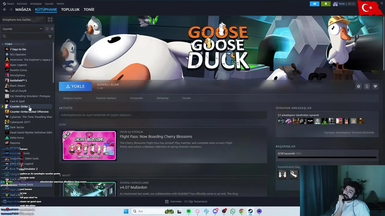Screen dimensions: 385x216
Task: Open game info icon
Action: coord(367,86)
